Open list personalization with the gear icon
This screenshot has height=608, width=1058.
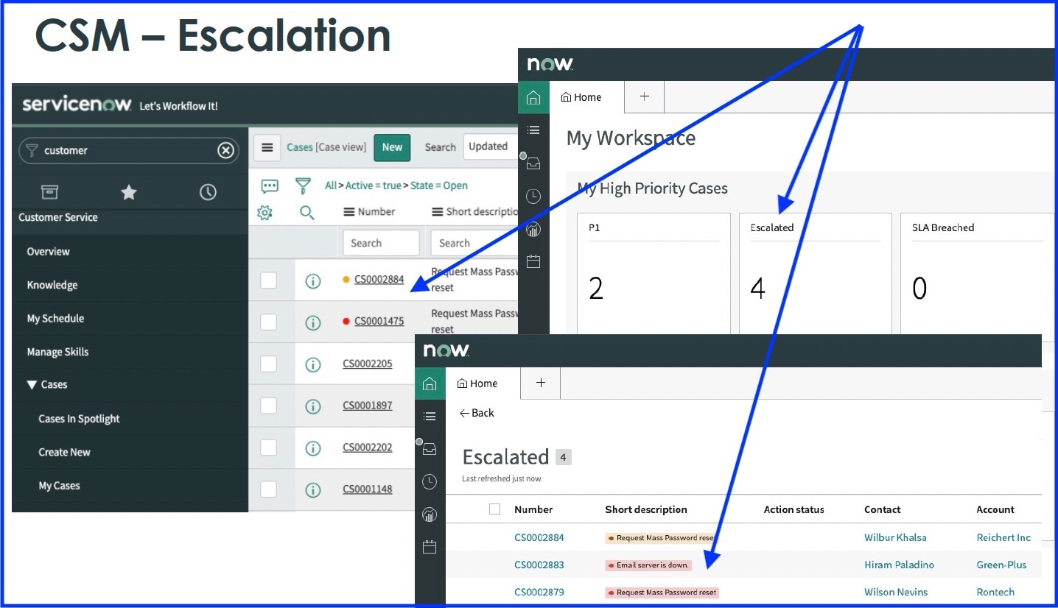tap(265, 212)
